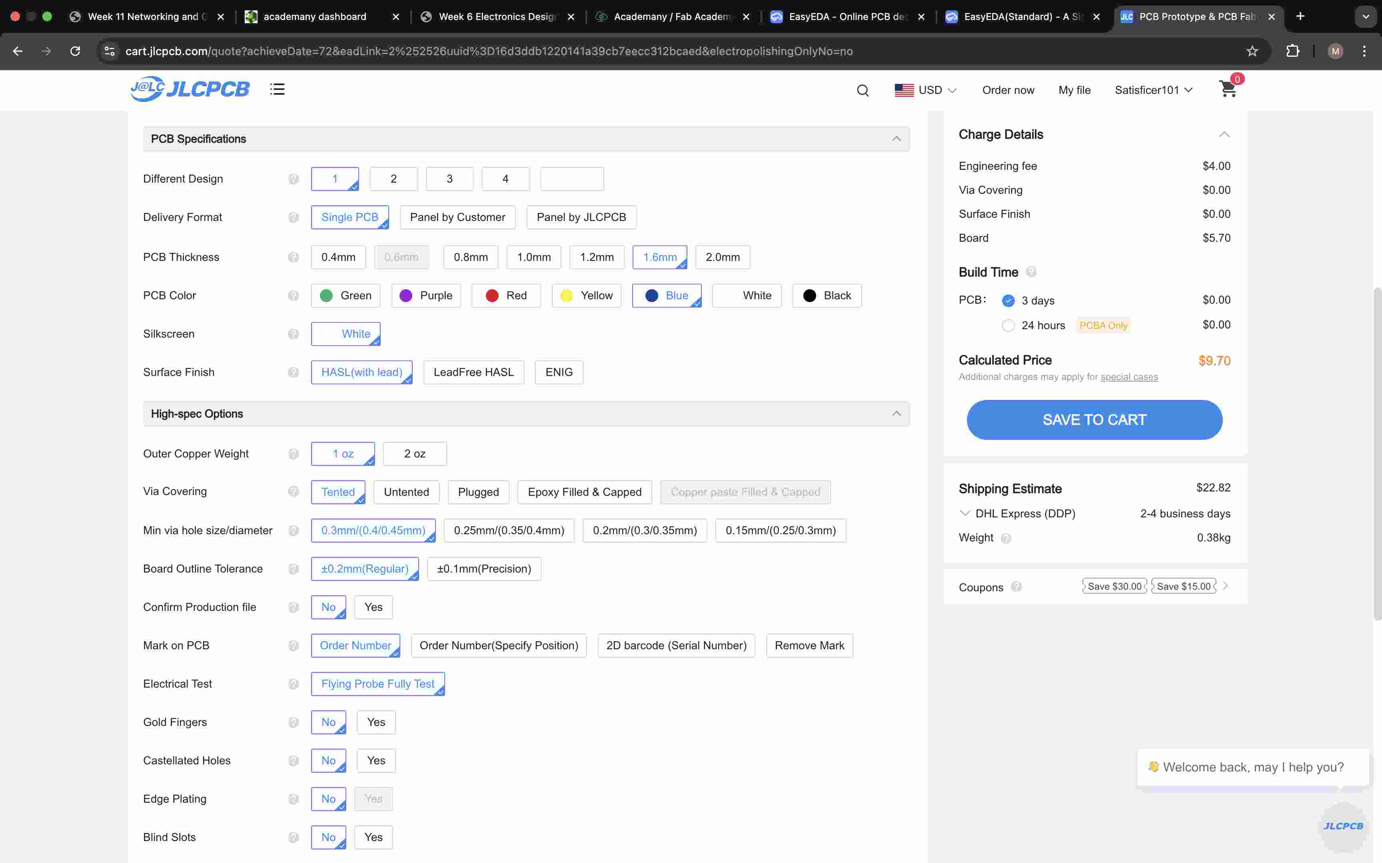Click help icon next to Gold Fingers
The width and height of the screenshot is (1382, 863).
click(x=294, y=723)
